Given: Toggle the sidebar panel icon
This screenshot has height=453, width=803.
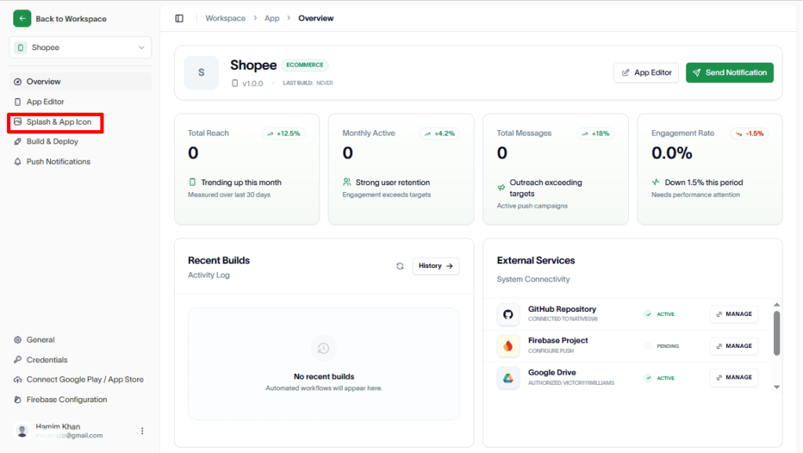Looking at the screenshot, I should tap(180, 19).
